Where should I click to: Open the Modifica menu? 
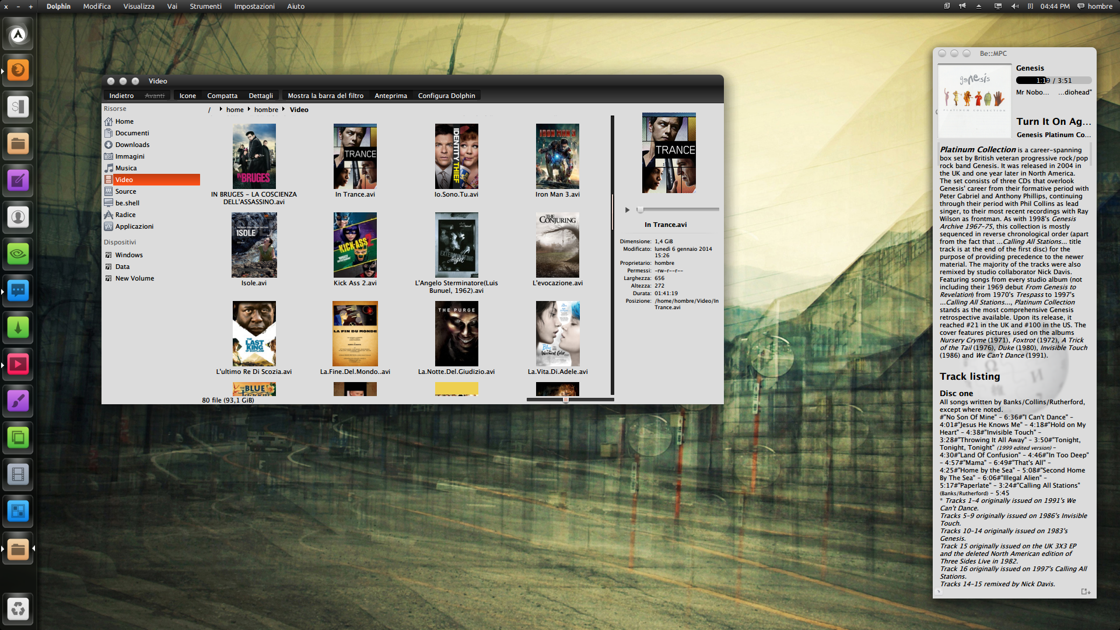(97, 6)
